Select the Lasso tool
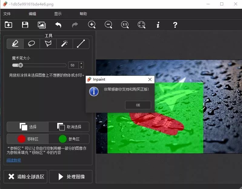The width and height of the screenshot is (242, 189). (31, 44)
